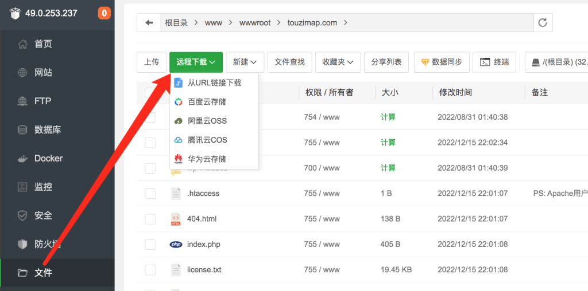This screenshot has height=291, width=588.
Task: Open the index.php file name
Action: (x=204, y=244)
